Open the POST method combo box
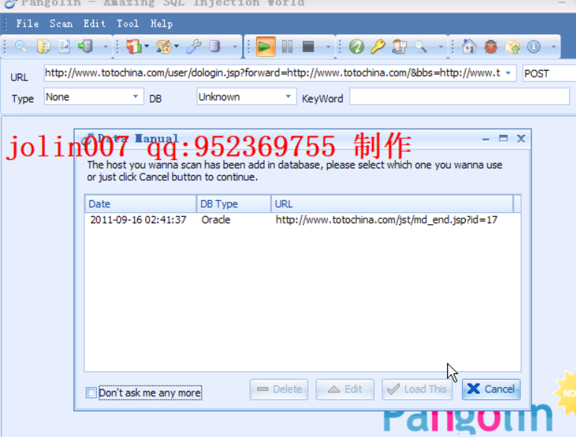 coord(549,74)
